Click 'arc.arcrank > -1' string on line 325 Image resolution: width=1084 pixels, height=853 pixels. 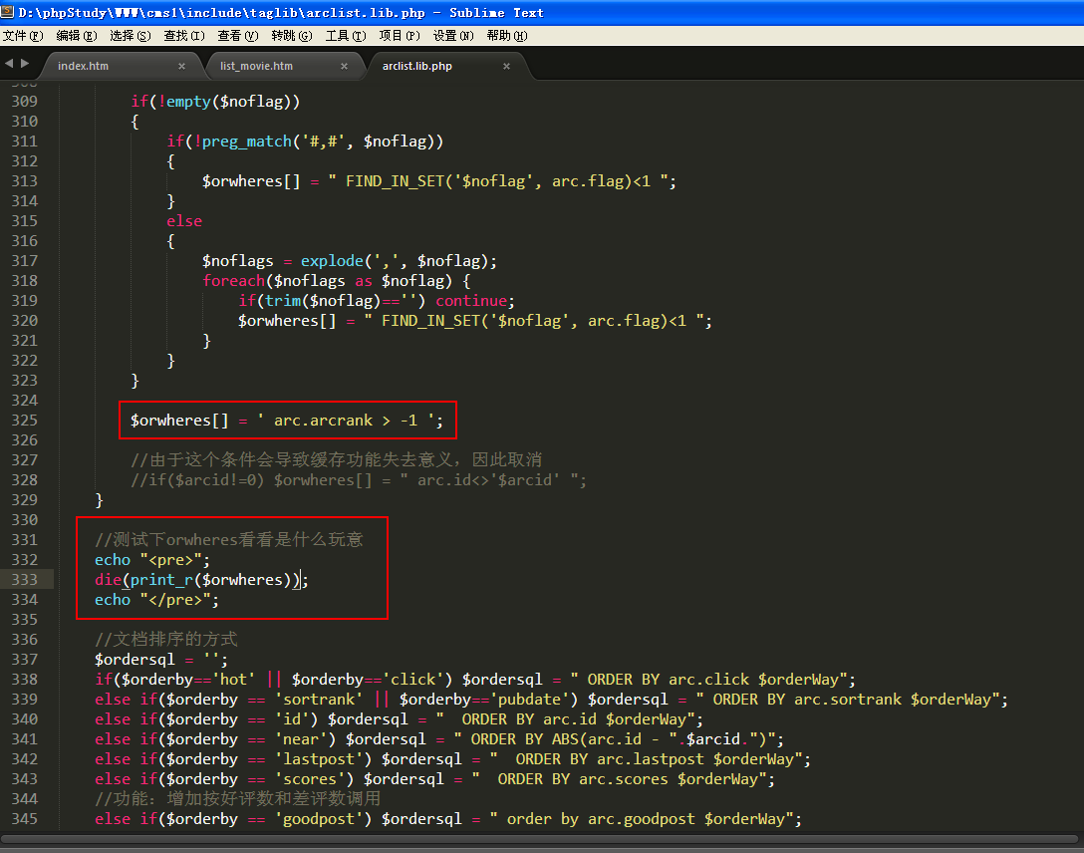[345, 421]
